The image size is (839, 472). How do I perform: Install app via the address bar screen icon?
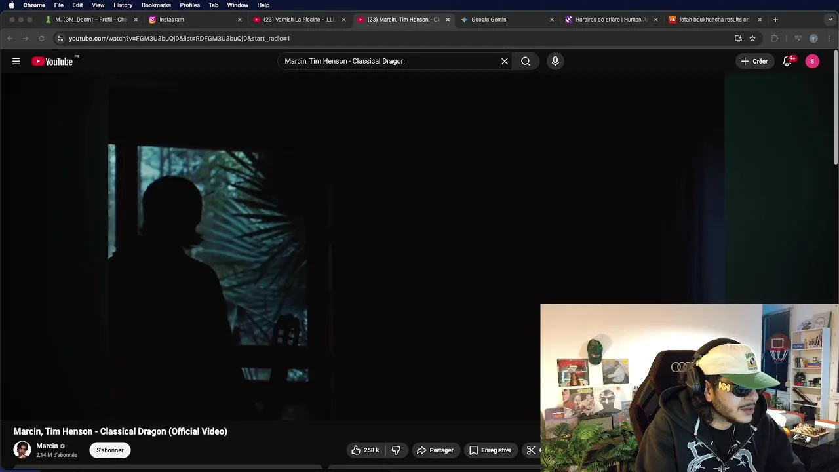point(738,38)
